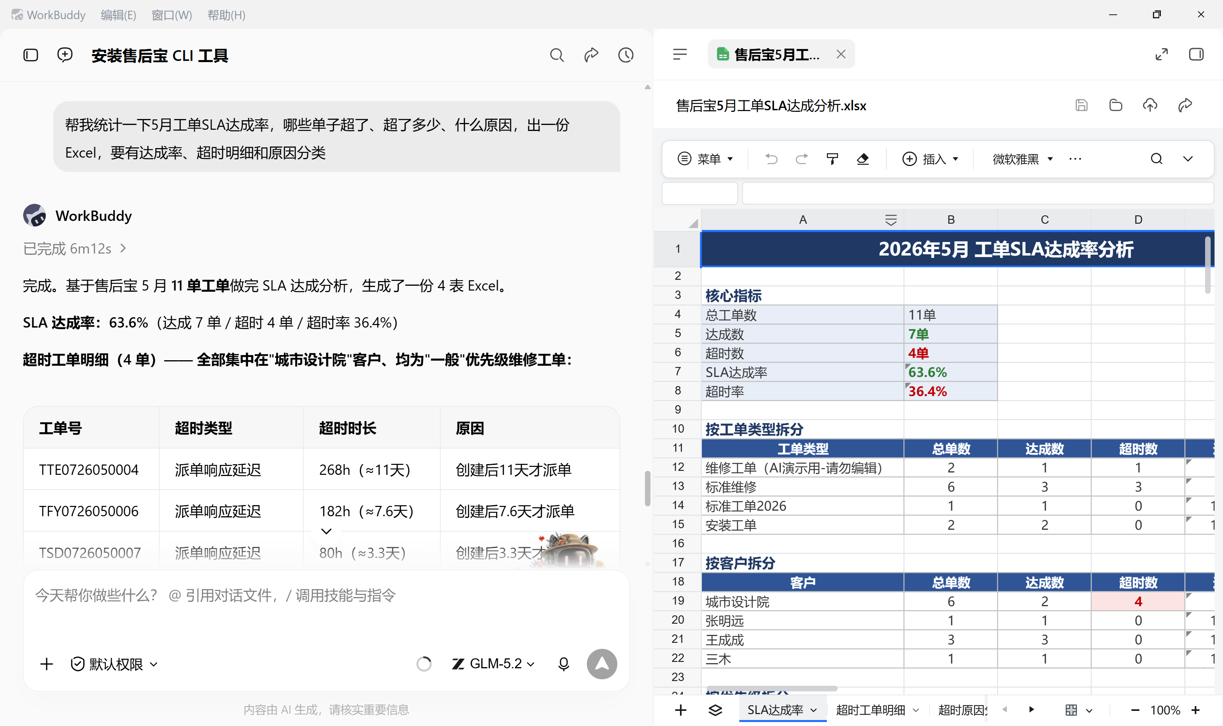This screenshot has height=726, width=1223.
Task: Open the WorkBuddy app menu
Action: 49,15
